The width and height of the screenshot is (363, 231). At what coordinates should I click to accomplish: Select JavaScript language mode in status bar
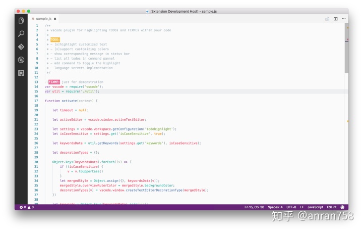pos(315,207)
